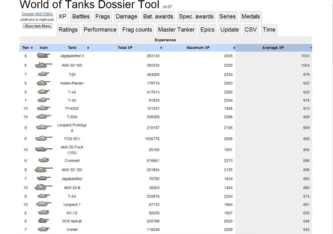This screenshot has height=234, width=333.
Task: Switch to the Time tab
Action: 269,30
